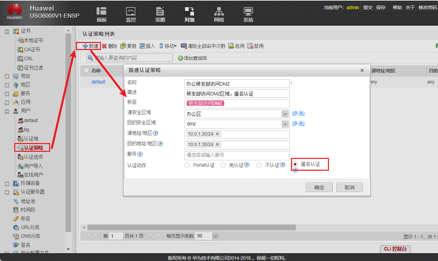The height and width of the screenshot is (261, 438).
Task: Open the 移动 move dropdown
Action: [168, 46]
